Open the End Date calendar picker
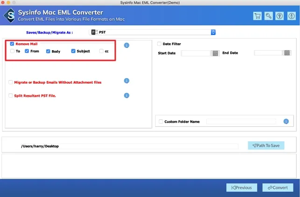 click(x=287, y=53)
